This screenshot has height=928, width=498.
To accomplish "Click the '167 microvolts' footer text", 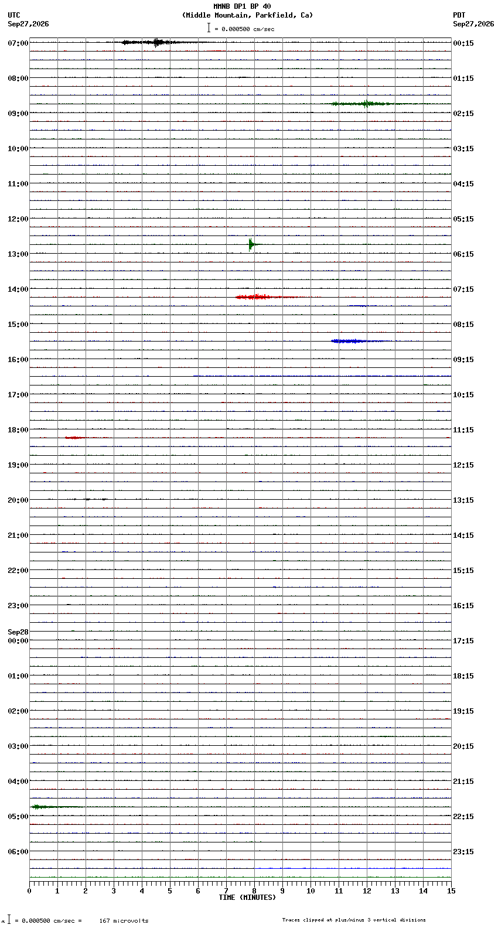I will [124, 920].
